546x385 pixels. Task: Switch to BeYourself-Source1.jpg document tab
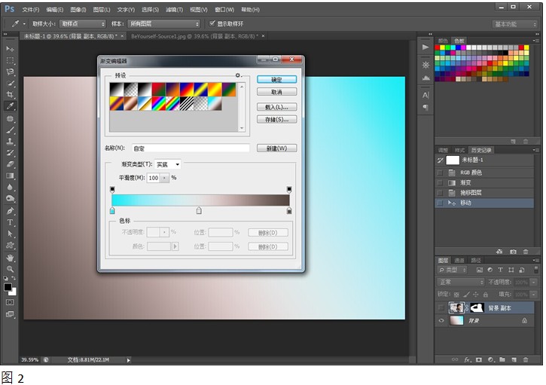point(194,36)
